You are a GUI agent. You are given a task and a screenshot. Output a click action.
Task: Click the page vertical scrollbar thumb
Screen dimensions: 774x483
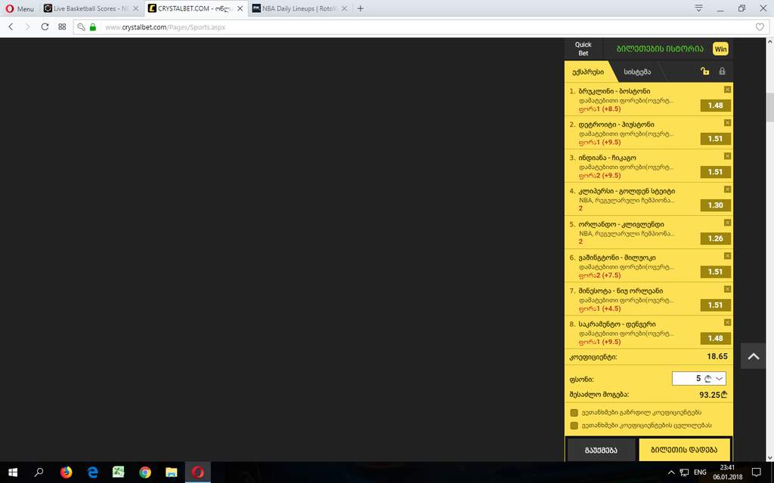click(769, 107)
